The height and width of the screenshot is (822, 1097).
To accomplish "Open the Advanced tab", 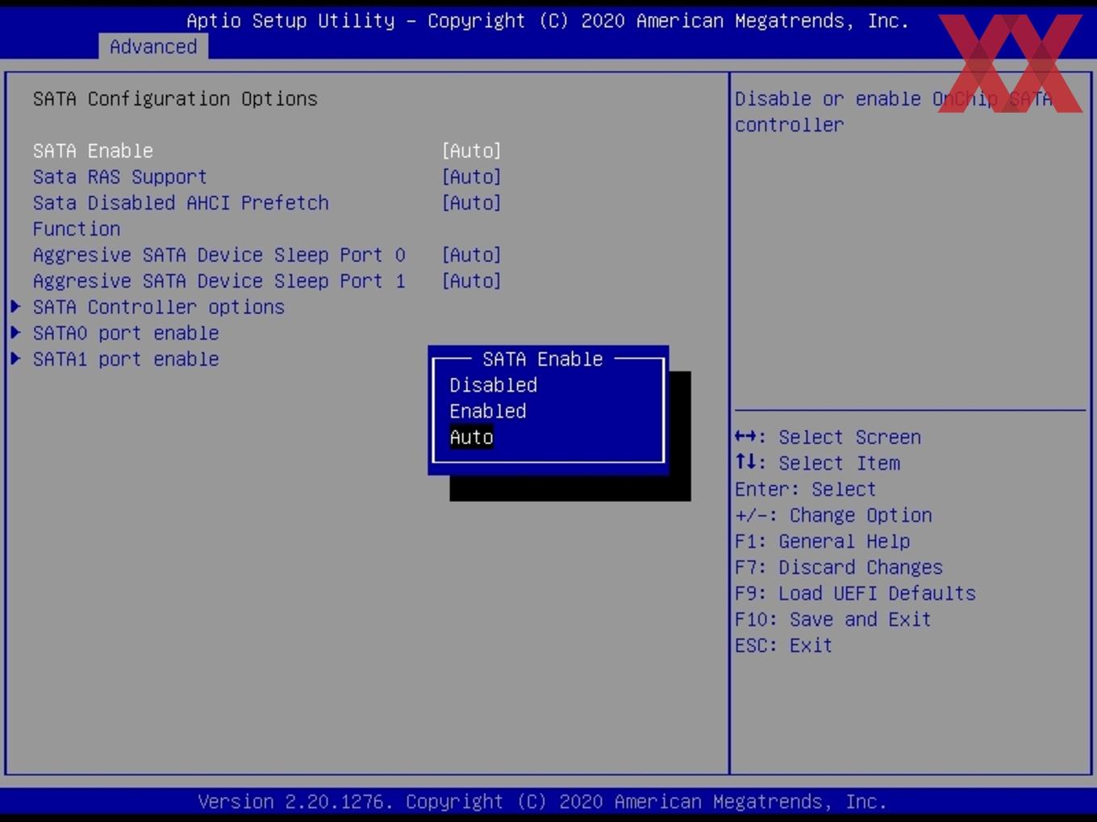I will [x=153, y=47].
